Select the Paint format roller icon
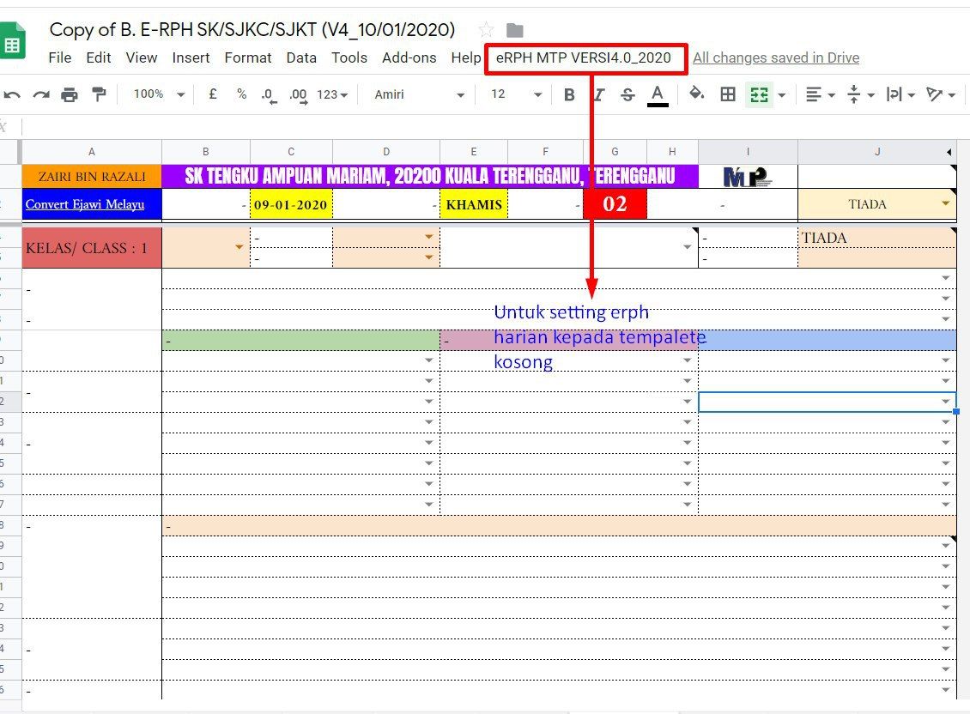Screen dimensions: 970x714 click(99, 94)
